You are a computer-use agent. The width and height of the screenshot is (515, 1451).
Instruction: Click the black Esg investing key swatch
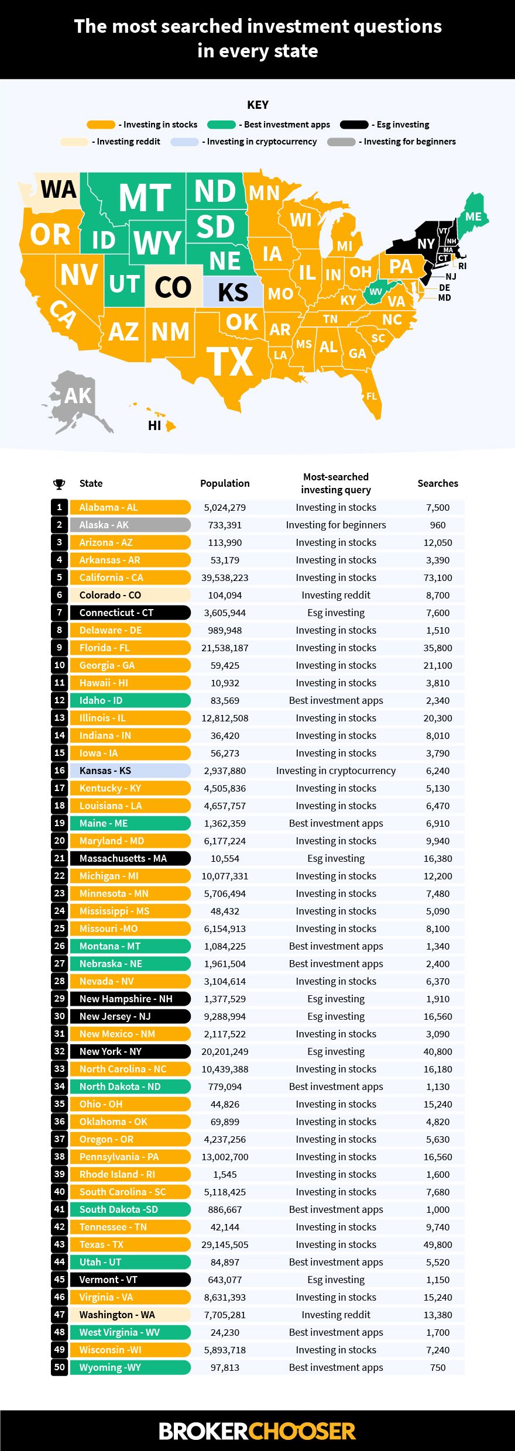pos(354,125)
